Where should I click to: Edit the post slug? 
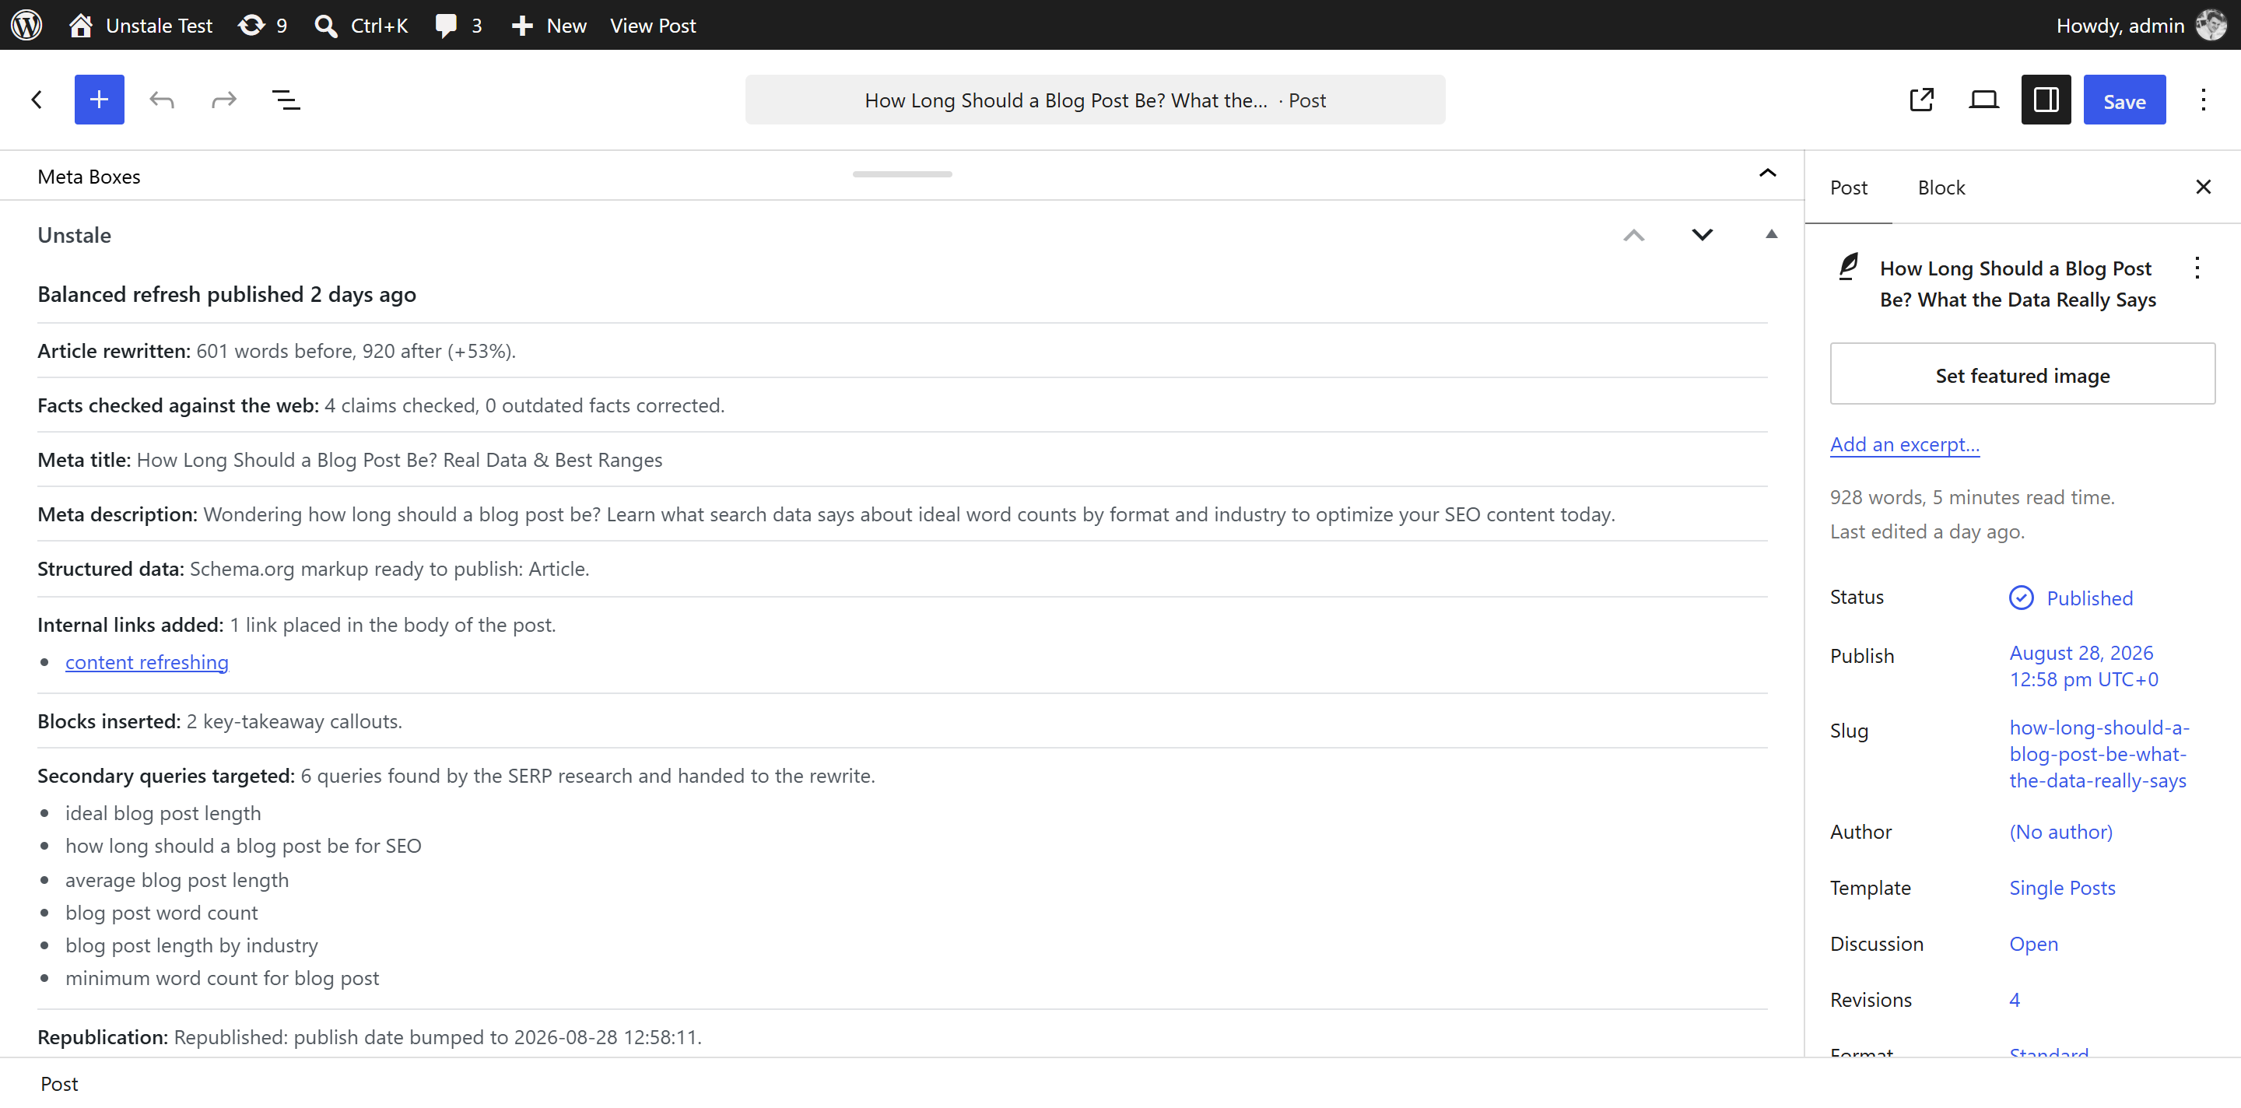[2099, 754]
